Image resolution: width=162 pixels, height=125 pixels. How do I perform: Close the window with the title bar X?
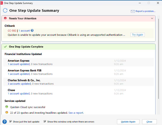(158, 3)
